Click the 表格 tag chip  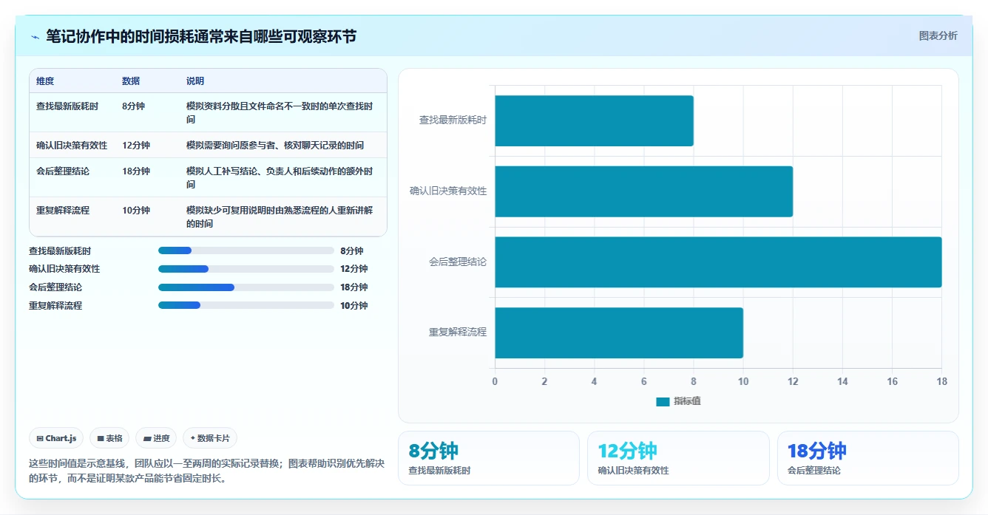[x=109, y=438]
